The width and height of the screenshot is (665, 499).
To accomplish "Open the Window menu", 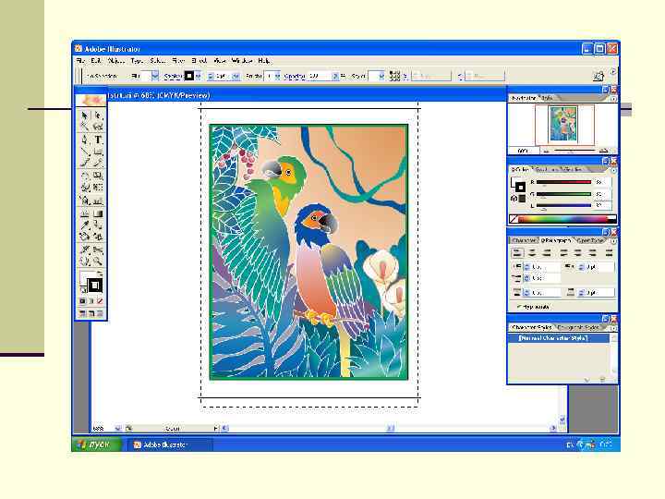I will (242, 61).
